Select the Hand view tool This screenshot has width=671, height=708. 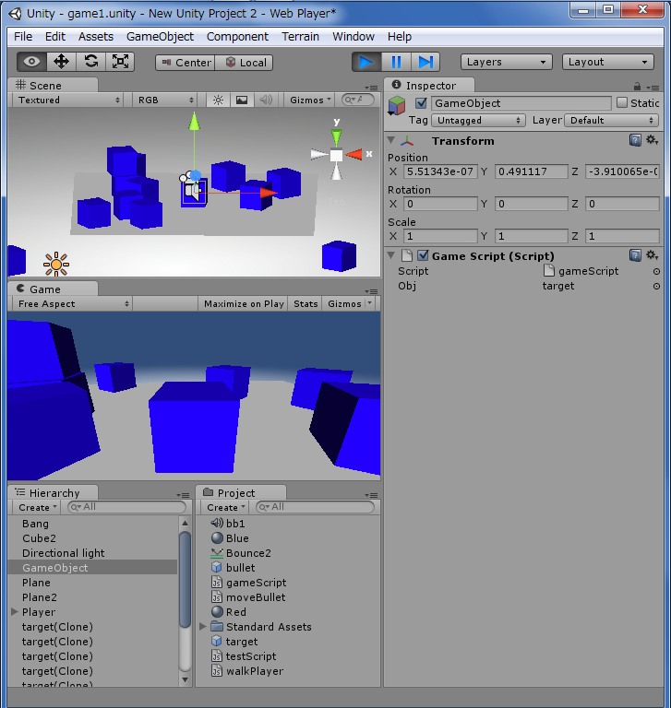pos(32,62)
